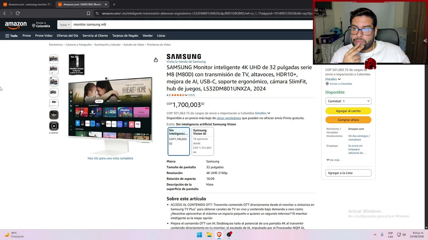Open the network tray icon
Image resolution: width=428 pixels, height=240 pixels.
point(399,235)
